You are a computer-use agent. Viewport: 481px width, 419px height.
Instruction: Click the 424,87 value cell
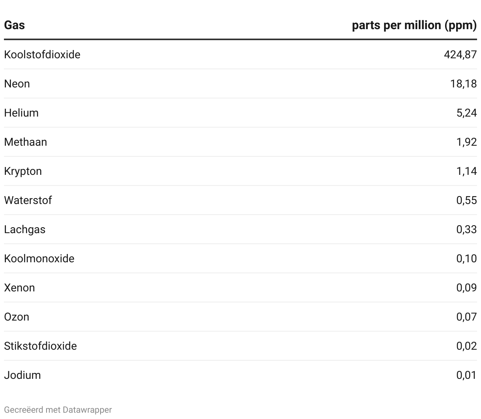pyautogui.click(x=460, y=54)
